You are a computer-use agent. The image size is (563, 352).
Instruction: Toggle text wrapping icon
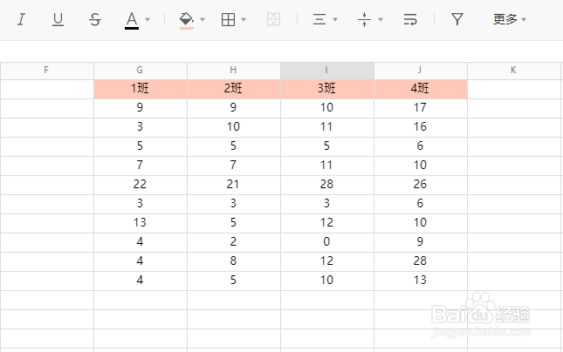click(x=410, y=19)
